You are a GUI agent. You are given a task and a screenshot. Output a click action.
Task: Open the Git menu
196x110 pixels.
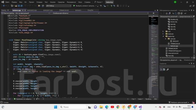point(25,2)
